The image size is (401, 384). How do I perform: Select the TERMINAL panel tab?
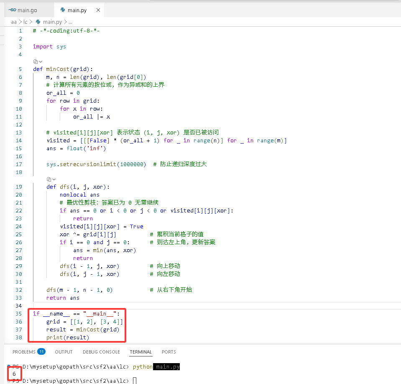click(x=140, y=352)
